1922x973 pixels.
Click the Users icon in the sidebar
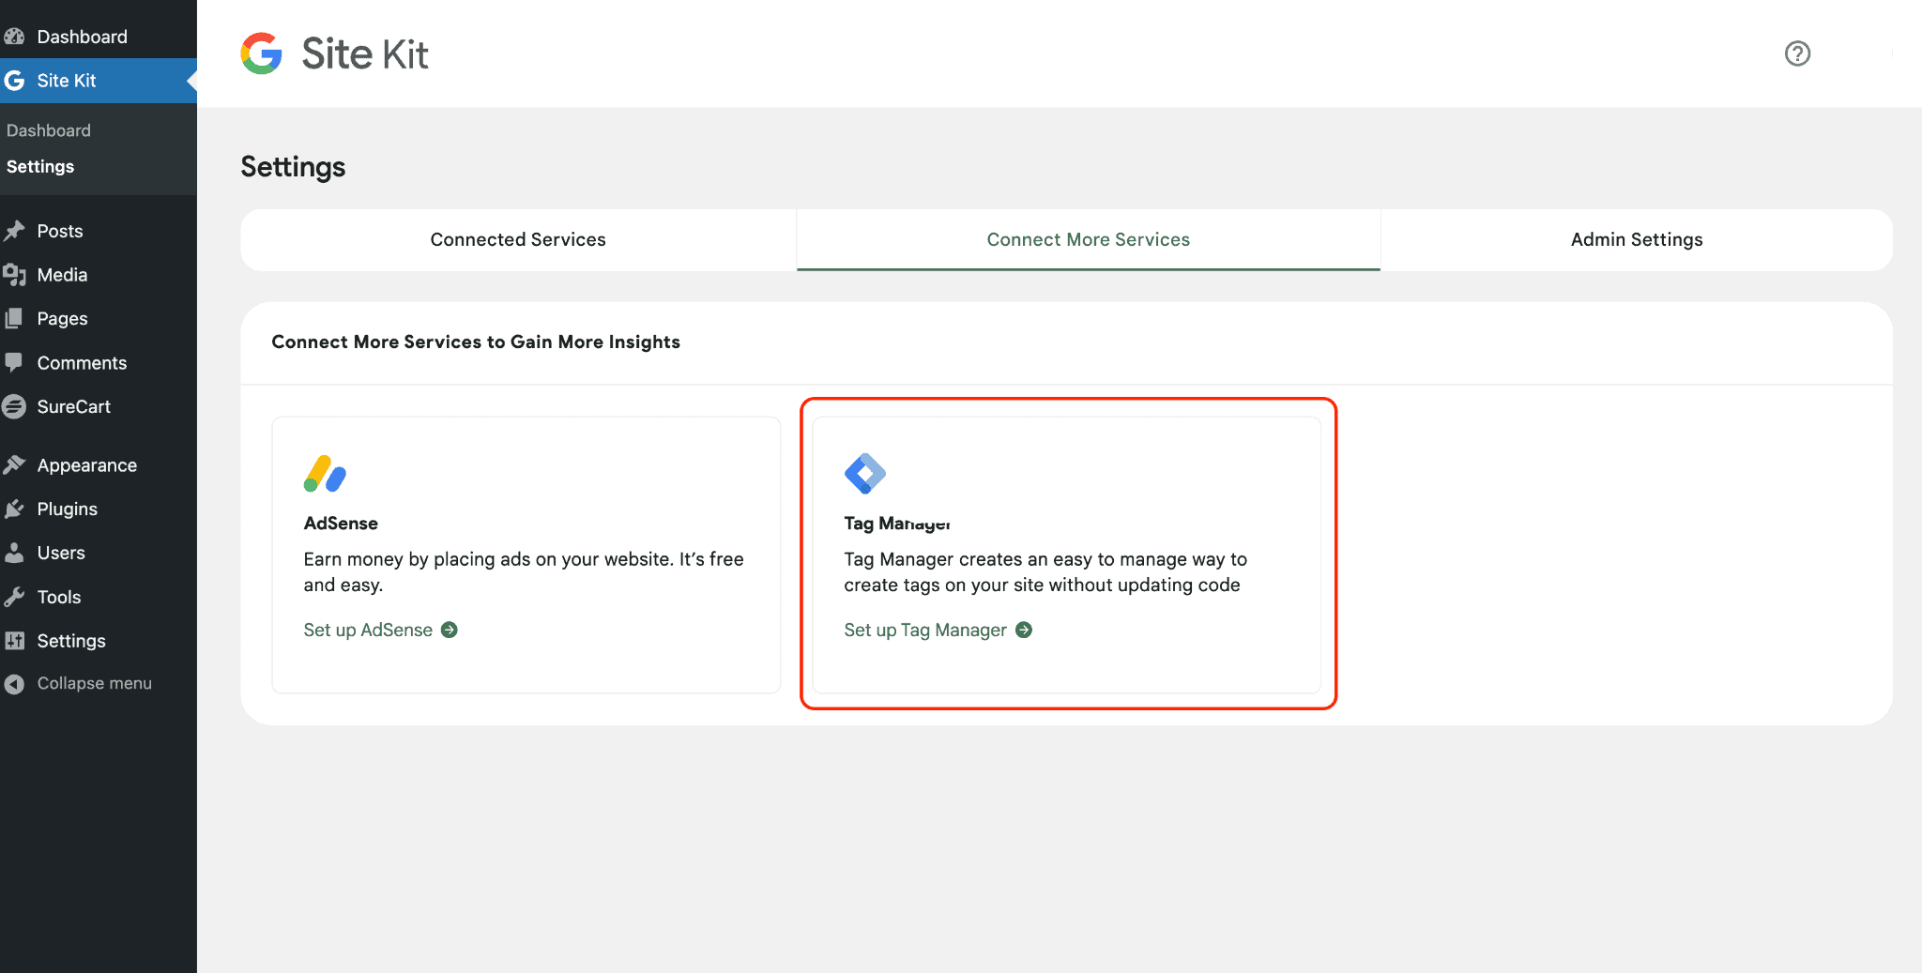click(16, 552)
